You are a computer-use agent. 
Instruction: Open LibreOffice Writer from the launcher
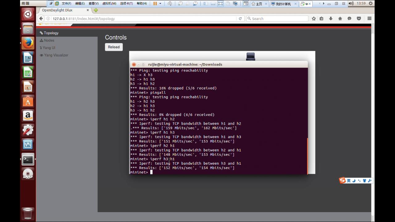28,58
